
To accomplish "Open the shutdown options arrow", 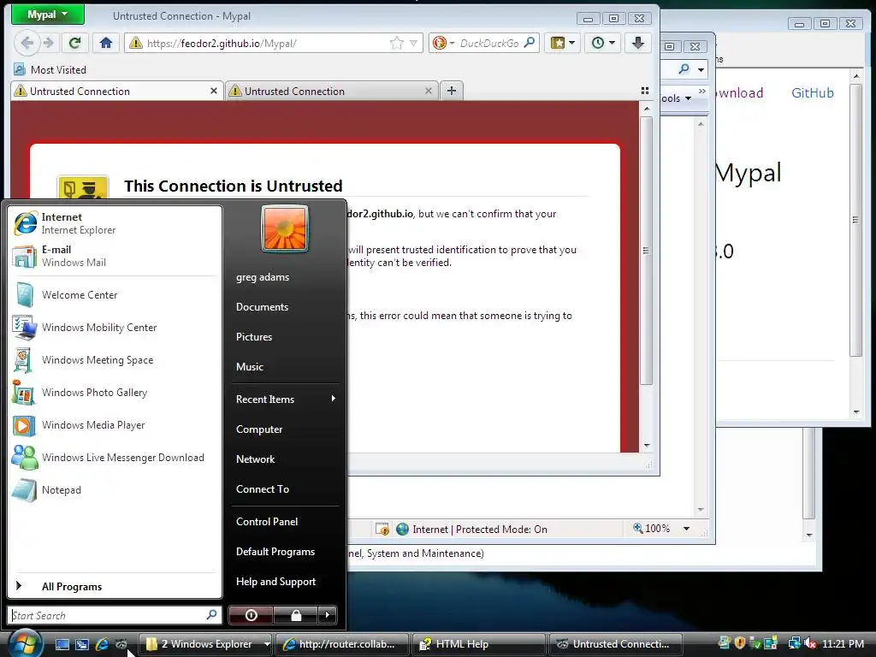I will point(328,615).
